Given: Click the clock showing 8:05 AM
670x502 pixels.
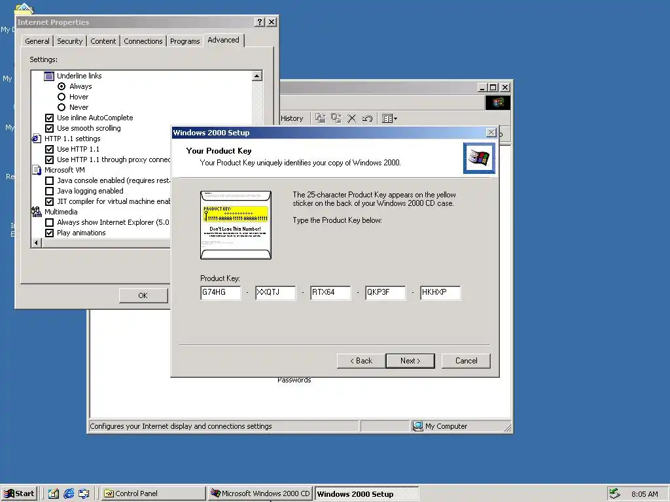Looking at the screenshot, I should (x=644, y=494).
